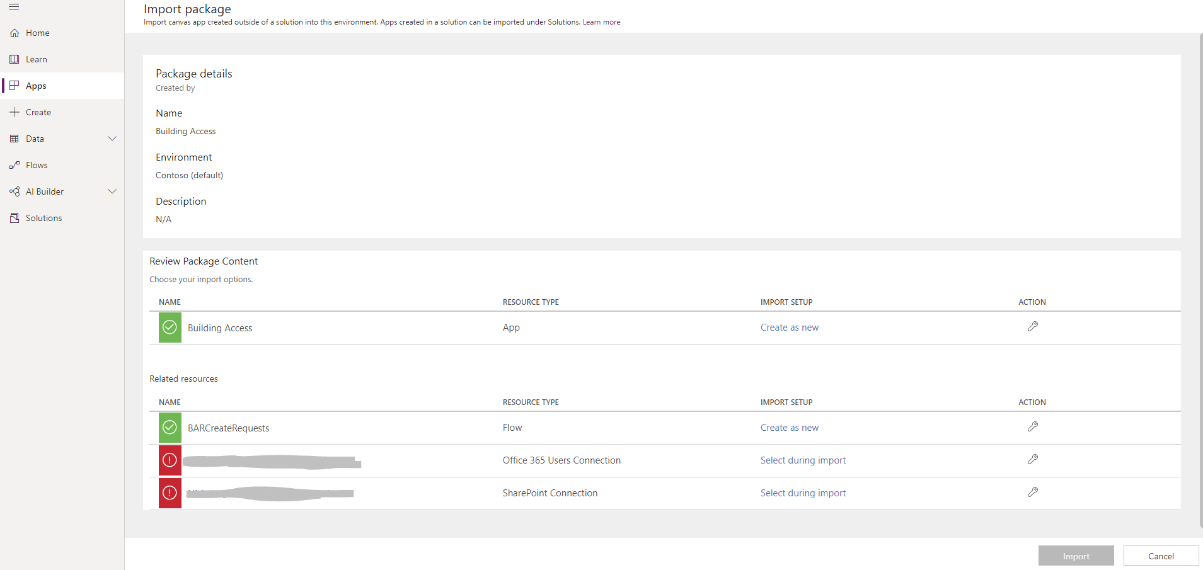1203x570 pixels.
Task: Click red error icon for SharePoint Connection
Action: click(170, 493)
